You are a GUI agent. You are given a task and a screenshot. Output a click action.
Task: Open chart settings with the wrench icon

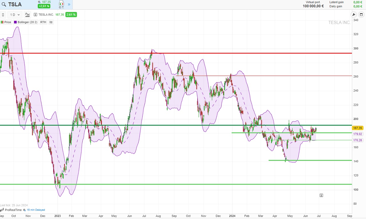pos(354,15)
